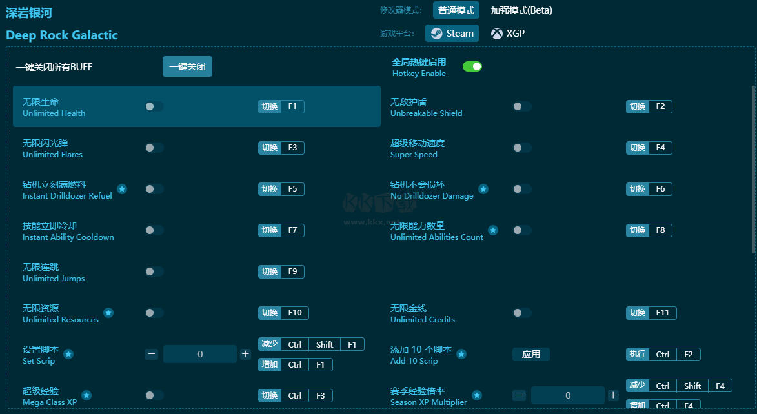The image size is (757, 414).
Task: Click star badge beside Unlimited Abilities Count
Action: click(x=493, y=230)
